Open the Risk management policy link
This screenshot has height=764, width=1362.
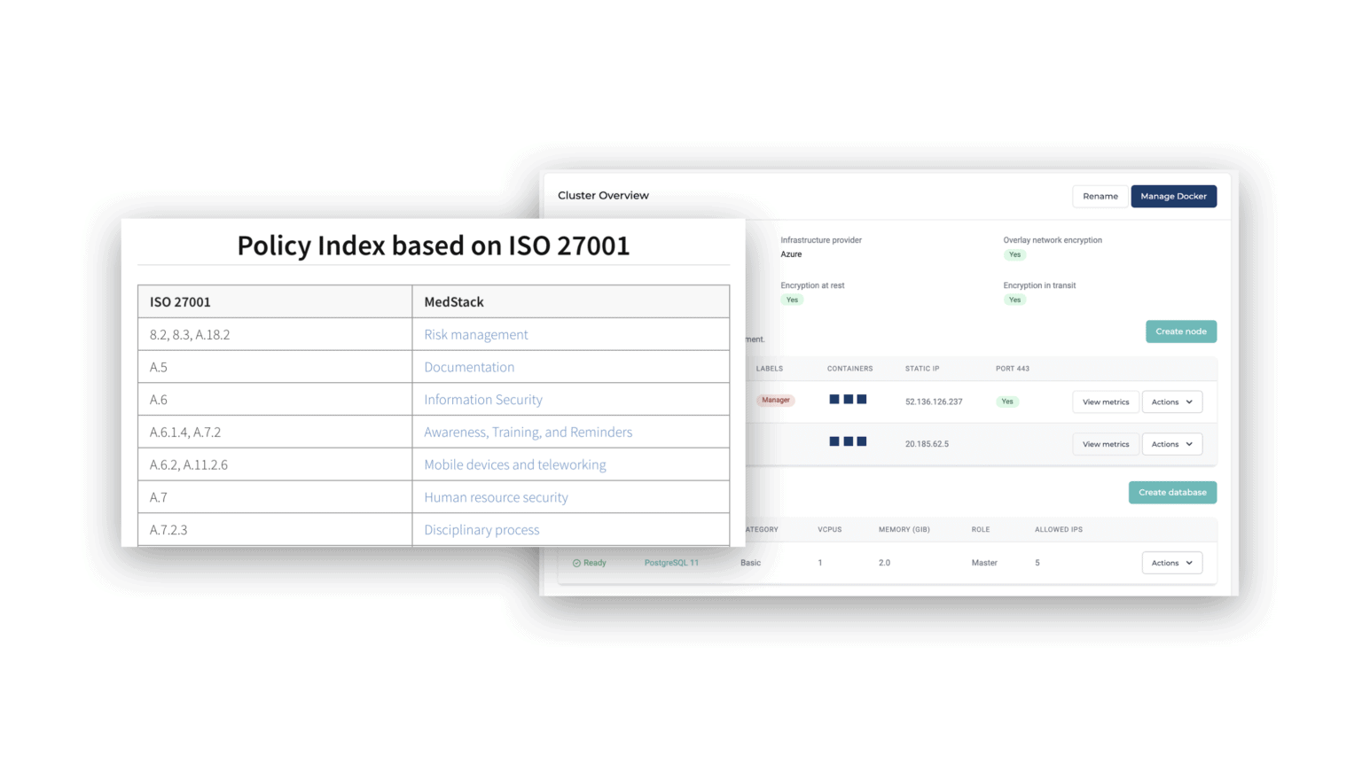click(x=475, y=334)
